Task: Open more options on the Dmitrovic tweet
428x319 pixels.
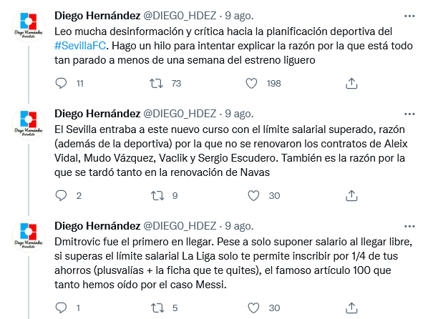Action: click(409, 226)
